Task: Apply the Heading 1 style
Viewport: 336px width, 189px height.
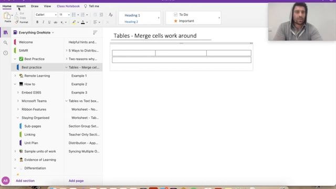Action: (132, 15)
